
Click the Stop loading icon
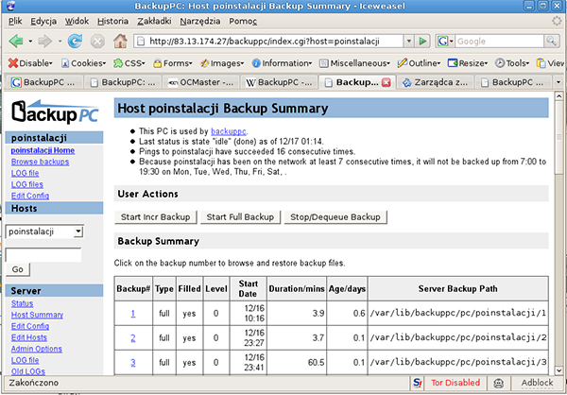coord(97,42)
